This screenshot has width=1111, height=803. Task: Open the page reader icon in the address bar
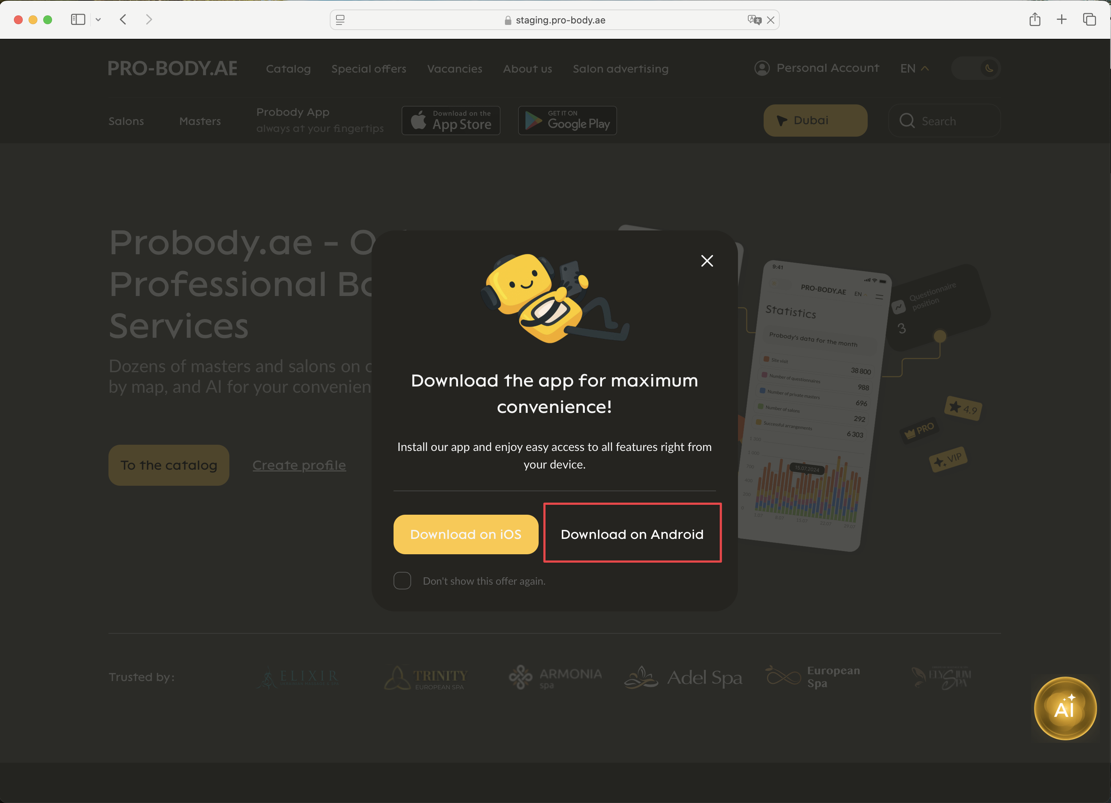point(340,20)
